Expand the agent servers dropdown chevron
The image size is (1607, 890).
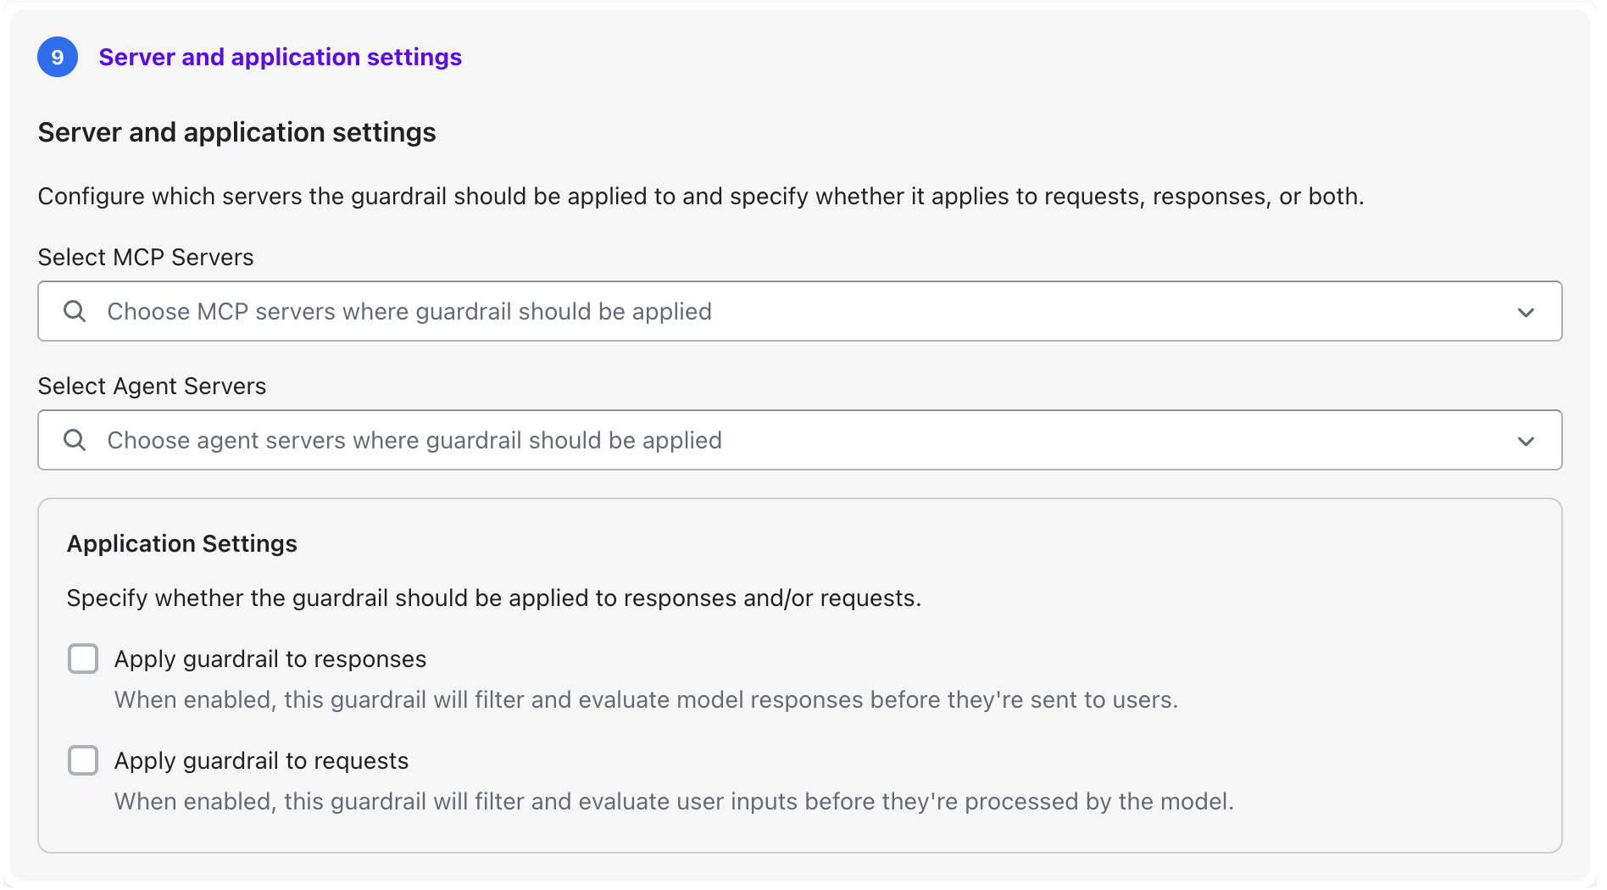1526,442
